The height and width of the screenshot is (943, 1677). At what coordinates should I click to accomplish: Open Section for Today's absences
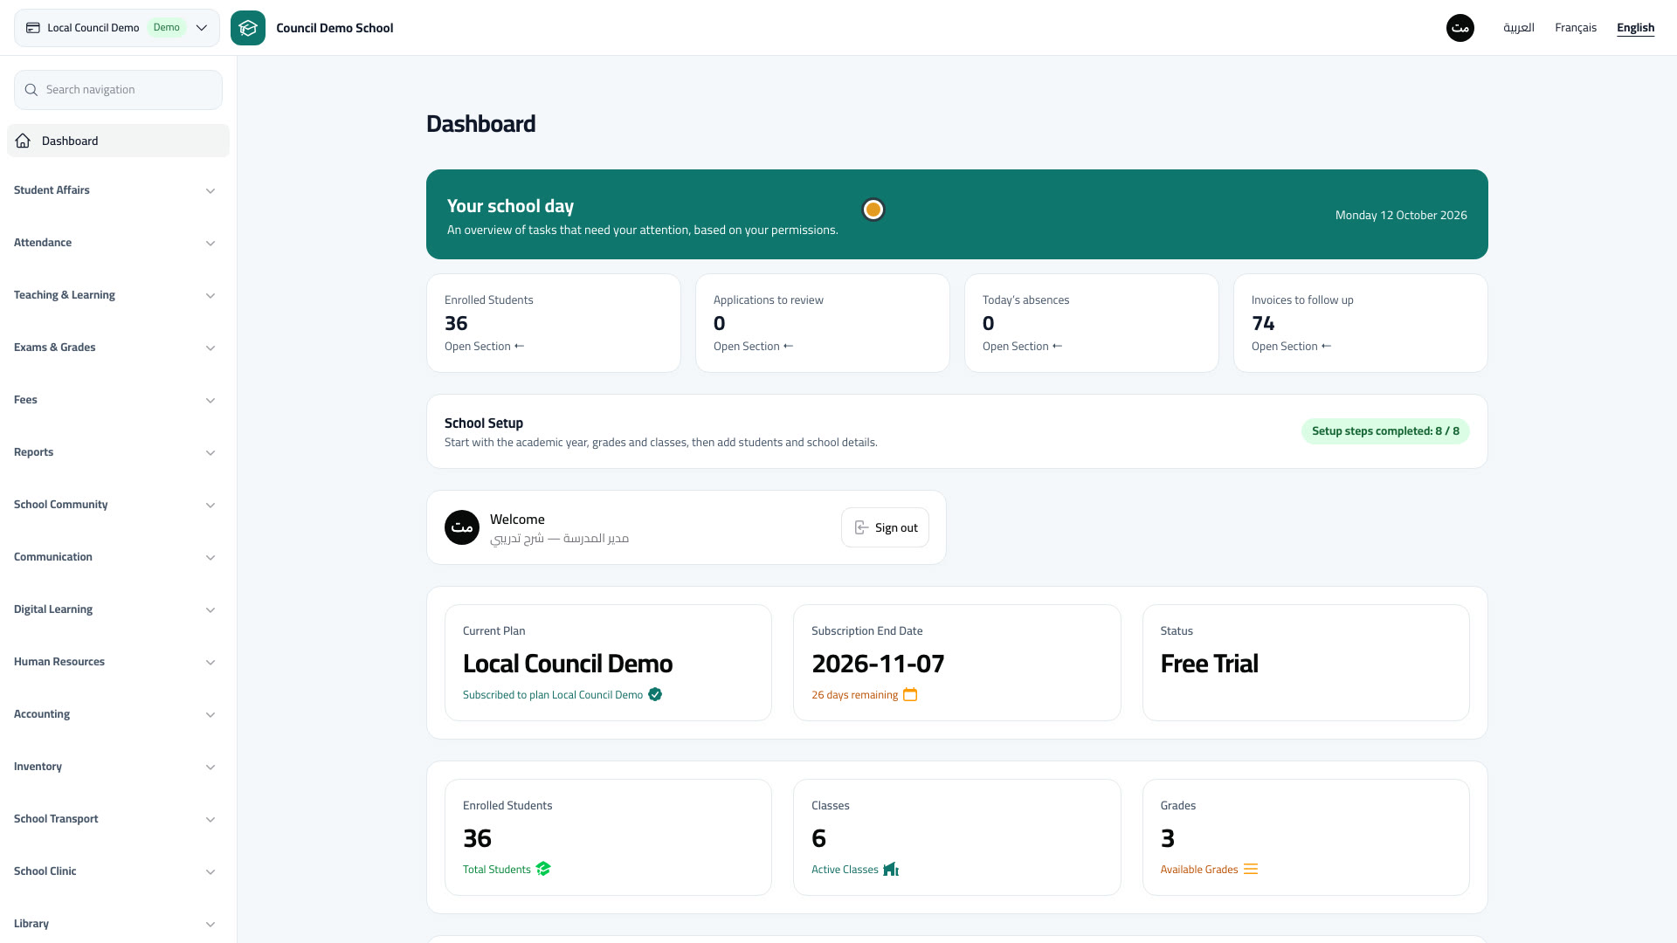(1022, 347)
